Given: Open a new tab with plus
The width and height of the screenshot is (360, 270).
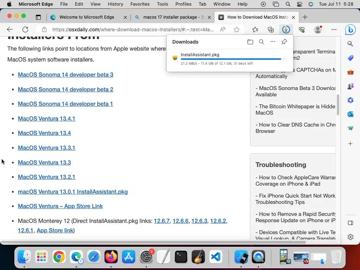Looking at the screenshot, I should pyautogui.click(x=305, y=17).
